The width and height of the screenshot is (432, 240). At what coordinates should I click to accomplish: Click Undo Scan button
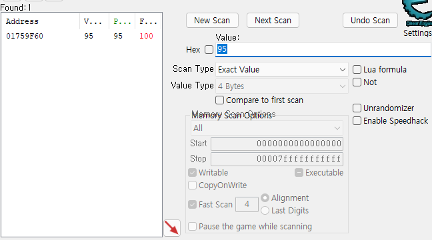click(x=370, y=21)
